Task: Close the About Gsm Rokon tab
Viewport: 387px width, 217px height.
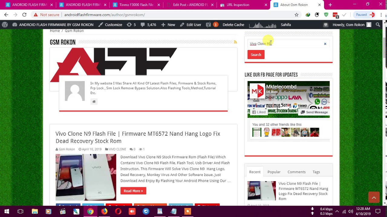Action: 320,5
